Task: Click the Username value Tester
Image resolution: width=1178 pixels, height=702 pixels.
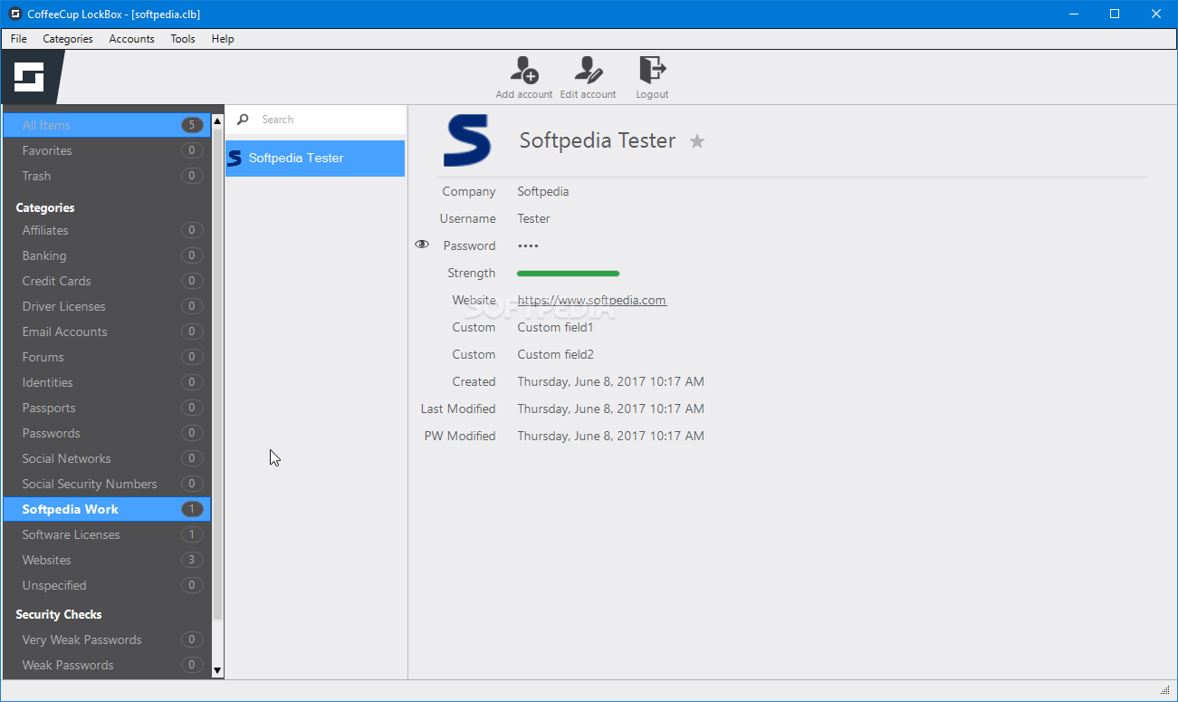Action: pyautogui.click(x=534, y=218)
